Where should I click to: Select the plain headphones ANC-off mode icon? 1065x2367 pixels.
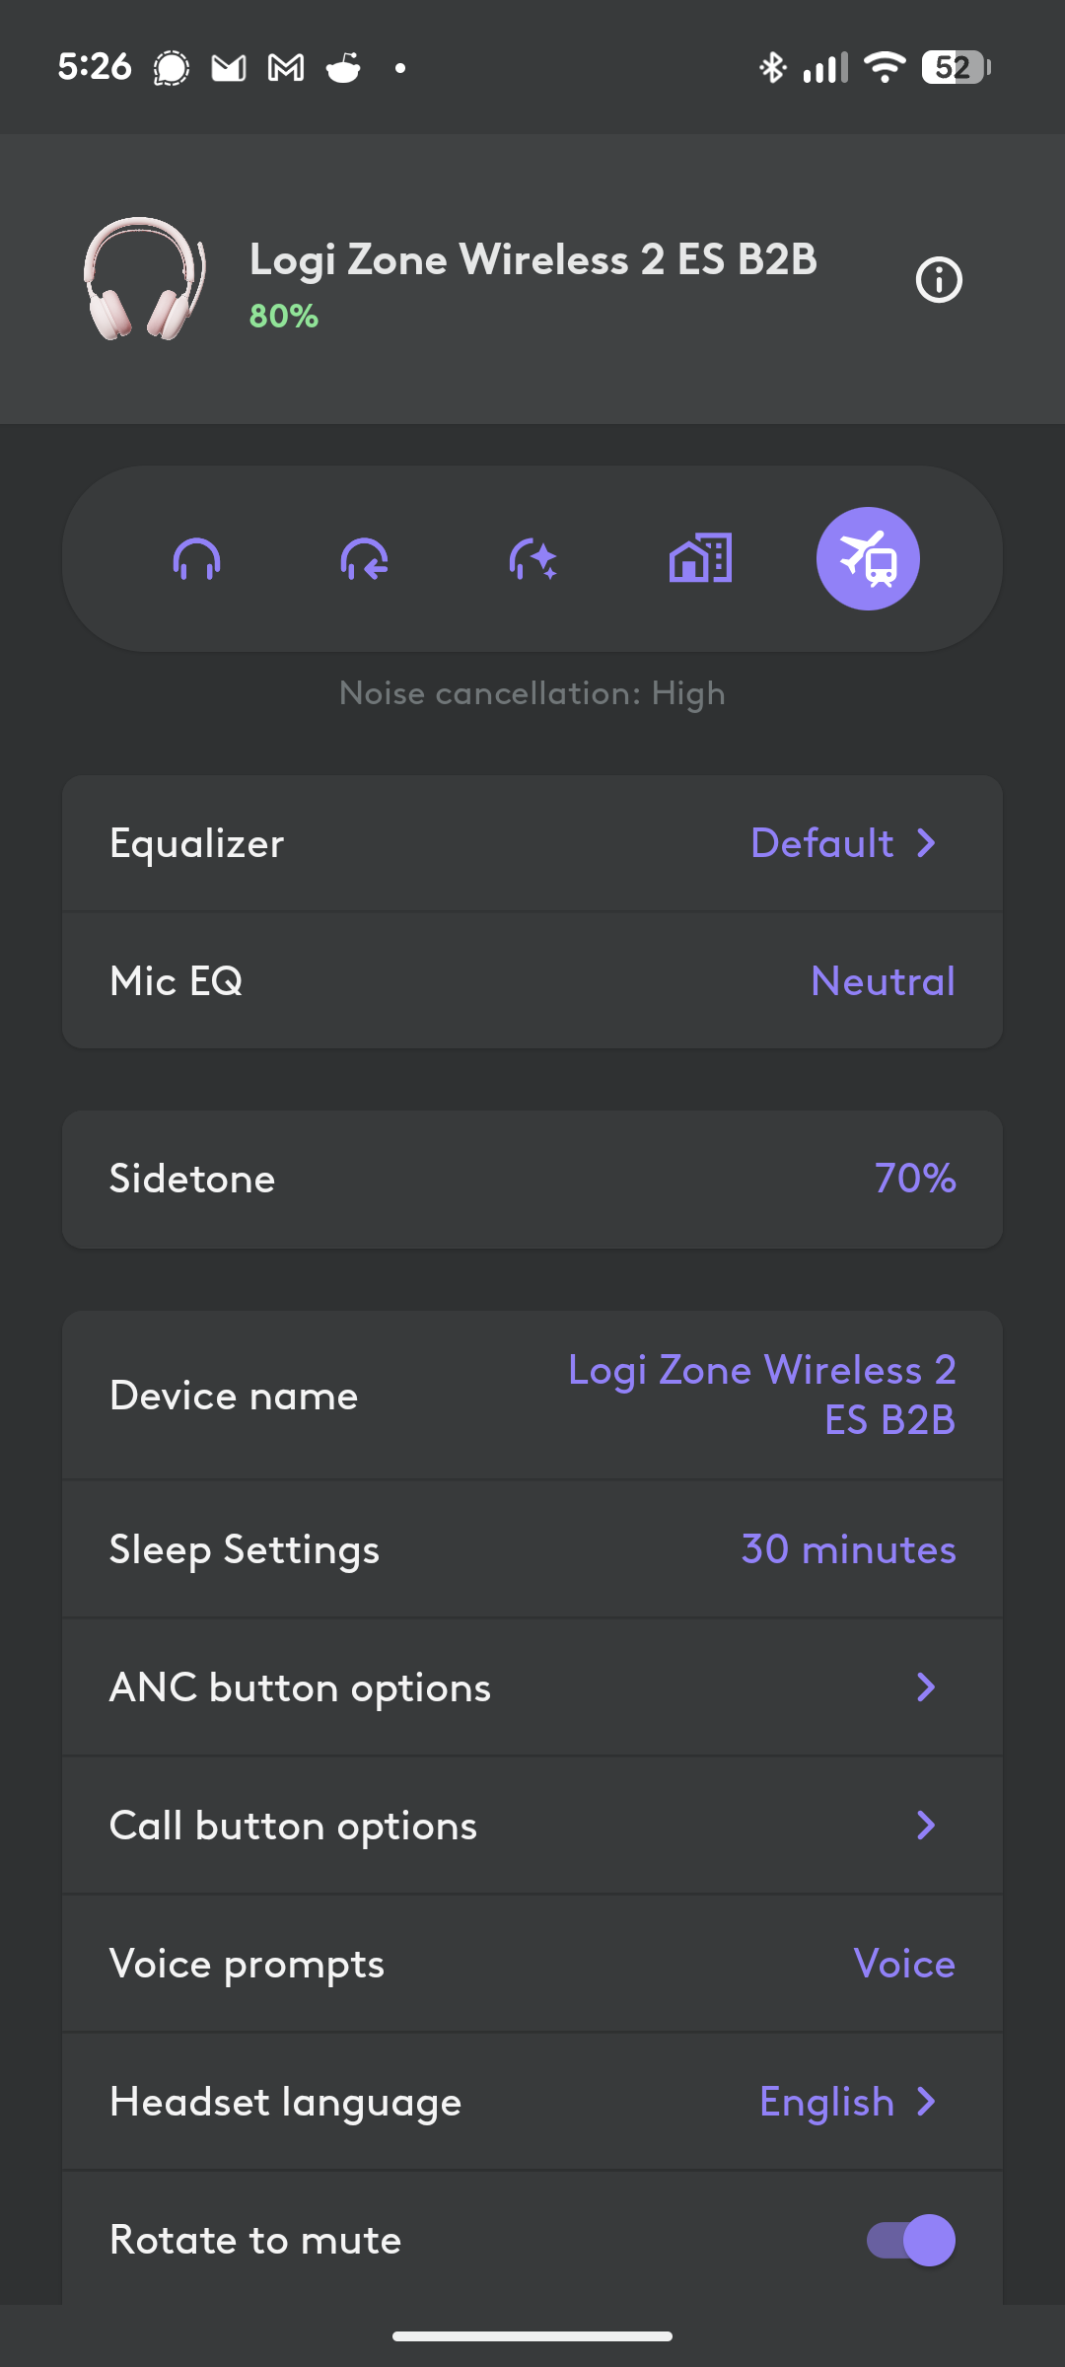pyautogui.click(x=196, y=559)
